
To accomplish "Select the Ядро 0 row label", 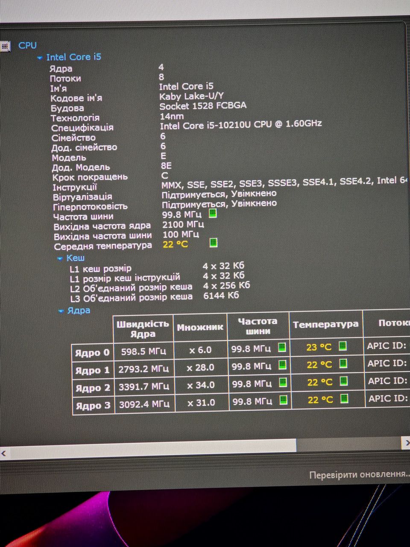I will coord(92,353).
